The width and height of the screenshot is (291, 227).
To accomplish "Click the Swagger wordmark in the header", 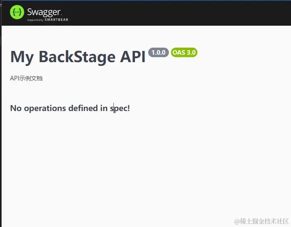I will 44,12.
